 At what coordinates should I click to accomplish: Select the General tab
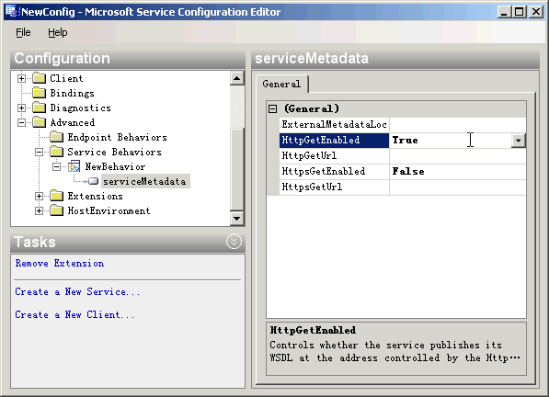point(281,84)
